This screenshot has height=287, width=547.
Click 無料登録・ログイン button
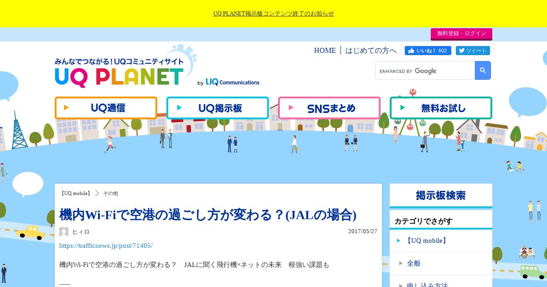point(461,34)
